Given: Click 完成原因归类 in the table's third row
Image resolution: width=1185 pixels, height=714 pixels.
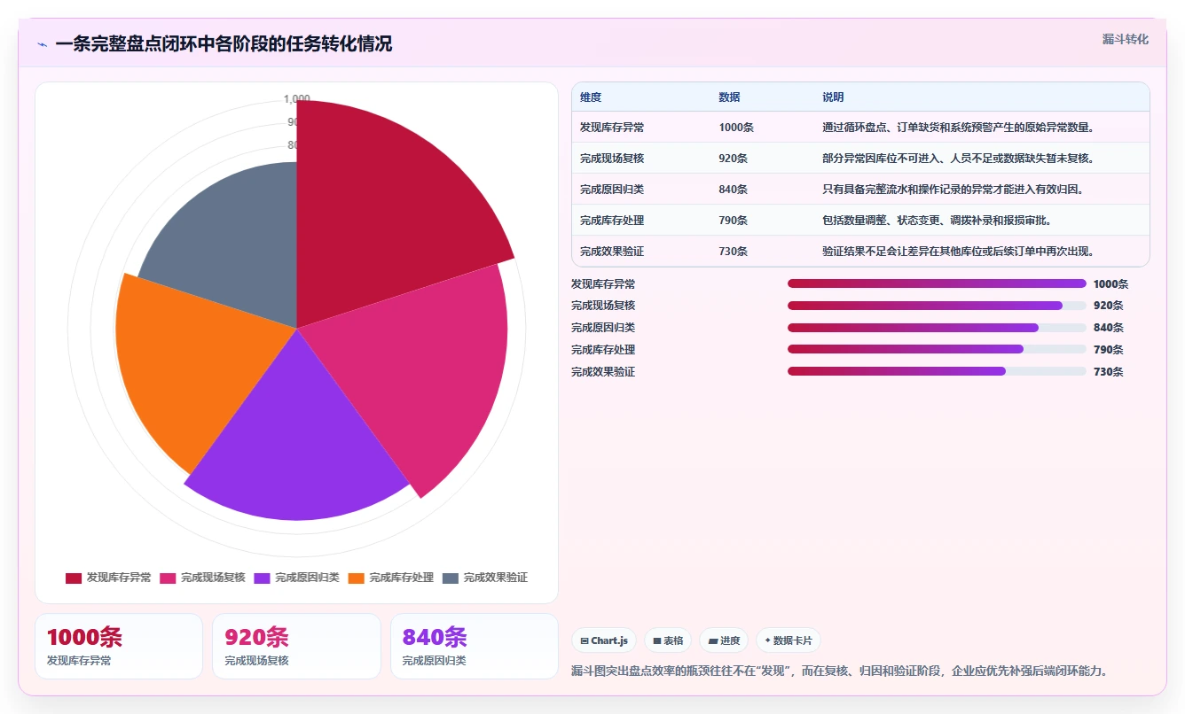Looking at the screenshot, I should pos(612,190).
